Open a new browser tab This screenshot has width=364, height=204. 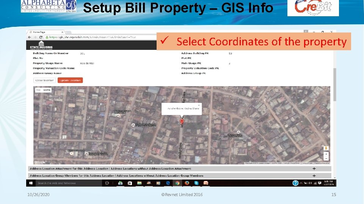[x=69, y=32]
